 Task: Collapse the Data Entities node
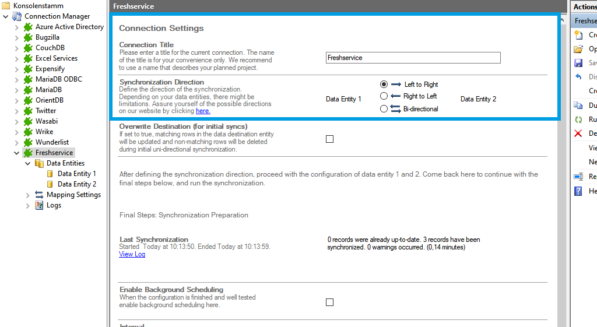[27, 163]
